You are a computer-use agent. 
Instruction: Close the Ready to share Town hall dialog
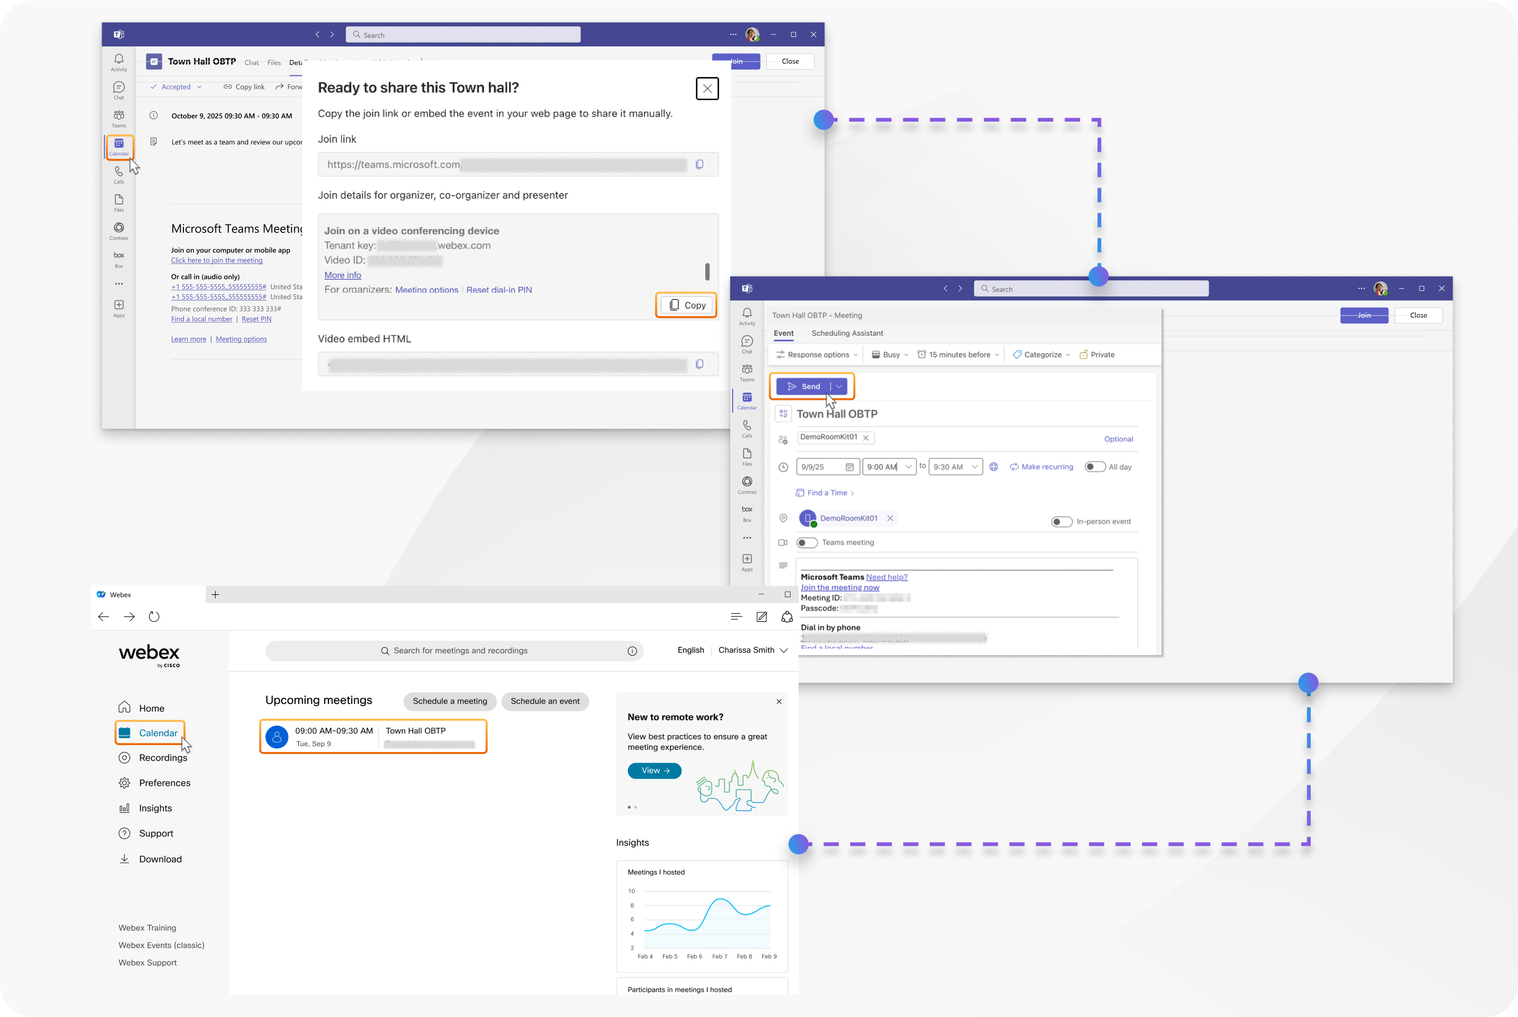click(x=707, y=88)
